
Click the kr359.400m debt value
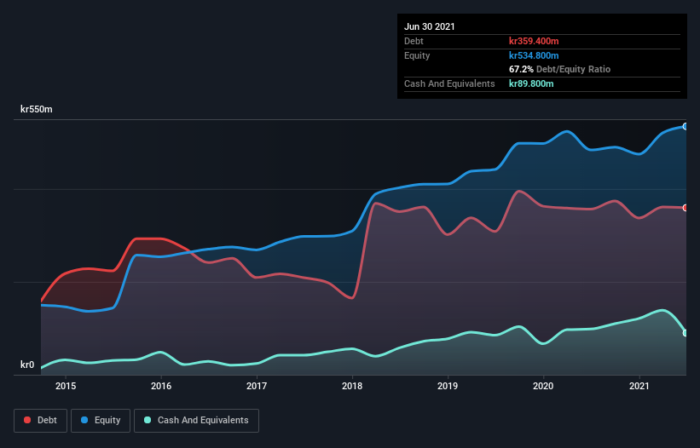click(534, 41)
